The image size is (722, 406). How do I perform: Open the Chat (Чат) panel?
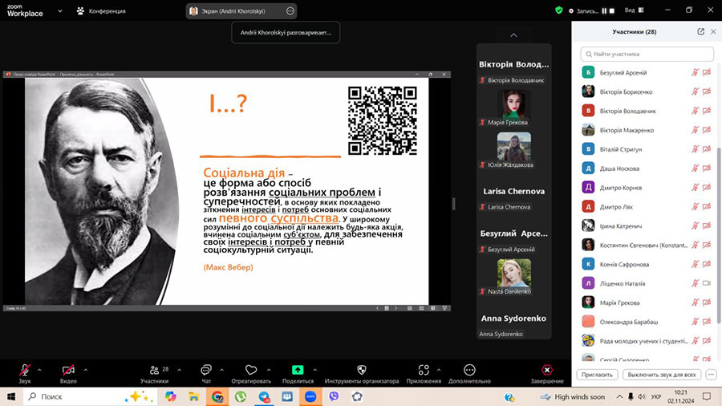coord(206,370)
